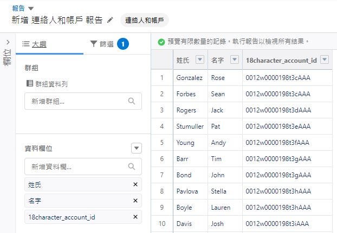Select the 名字 field pill
Viewport: 337px width, 233px height.
pos(83,201)
